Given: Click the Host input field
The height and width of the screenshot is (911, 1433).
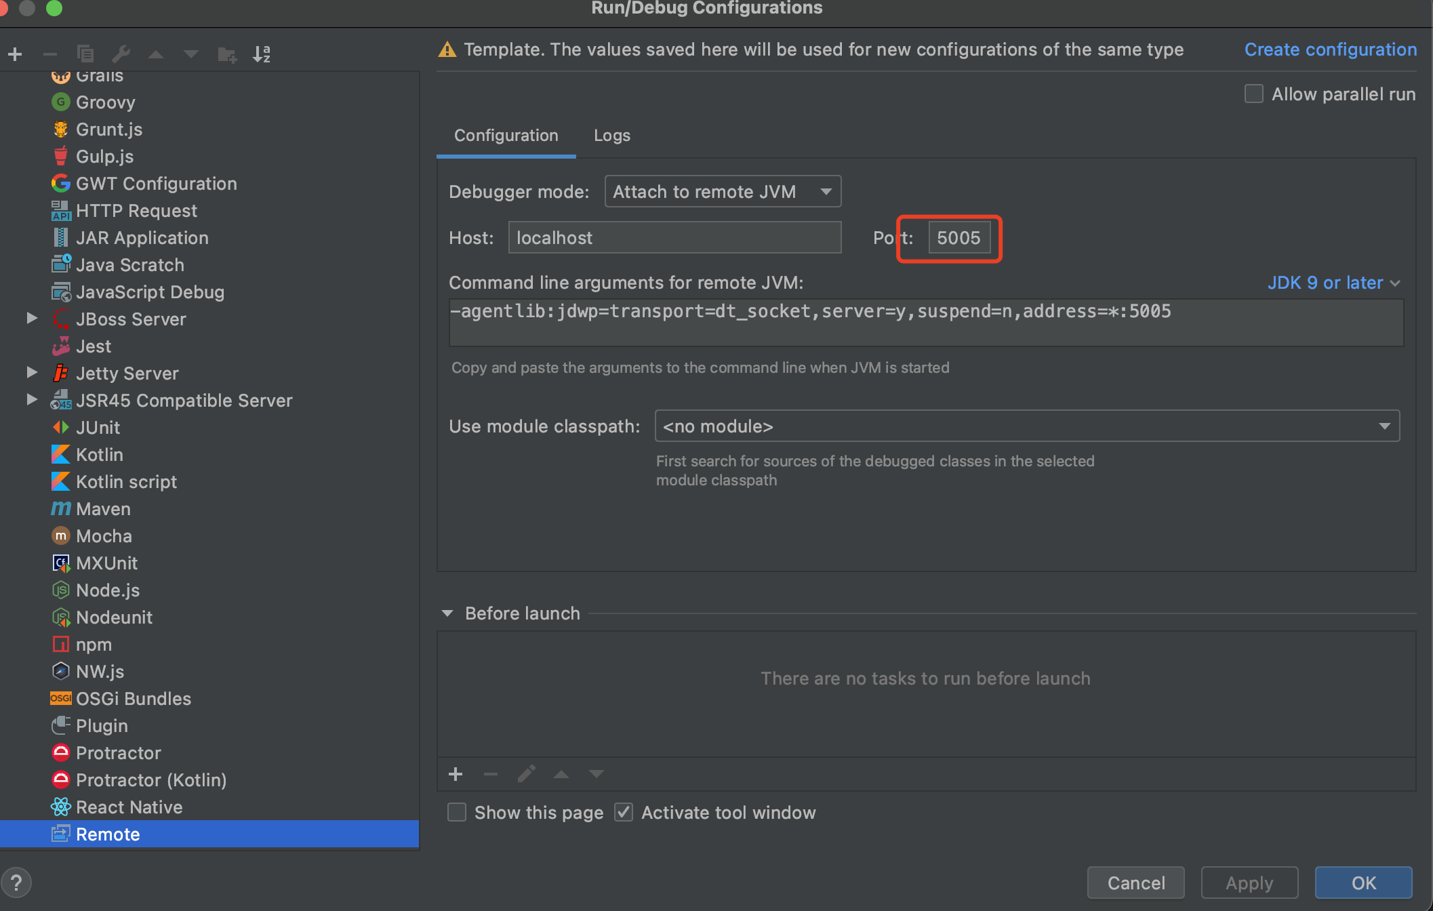Looking at the screenshot, I should 675,238.
